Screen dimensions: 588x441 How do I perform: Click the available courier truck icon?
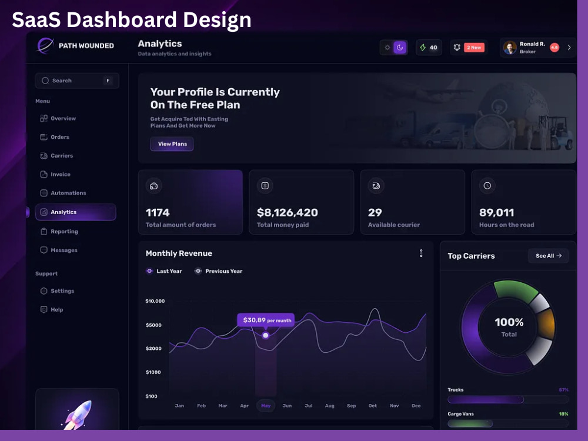(376, 186)
